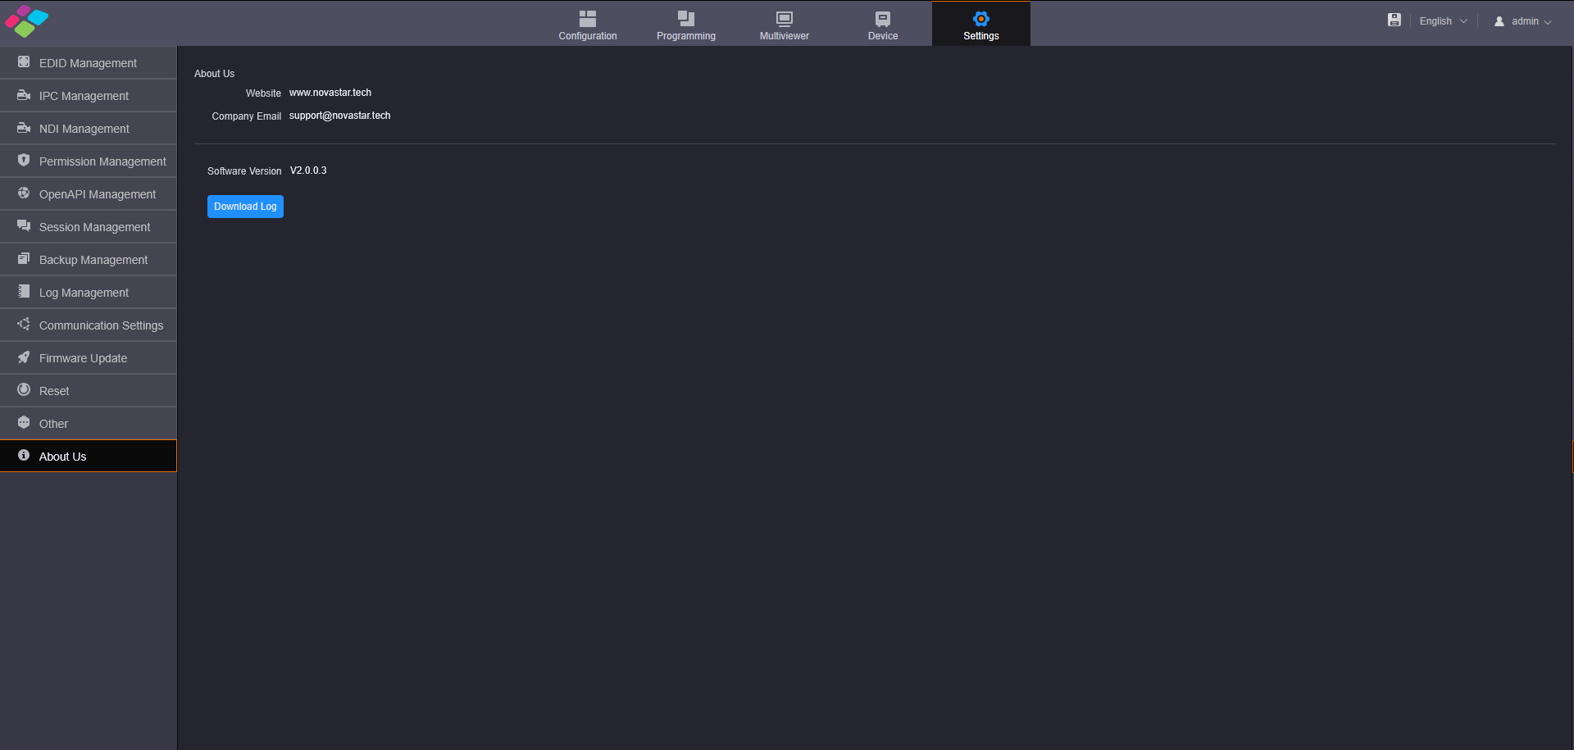Screen dimensions: 1574x750
Task: Open the admin user dropdown
Action: pyautogui.click(x=1522, y=21)
